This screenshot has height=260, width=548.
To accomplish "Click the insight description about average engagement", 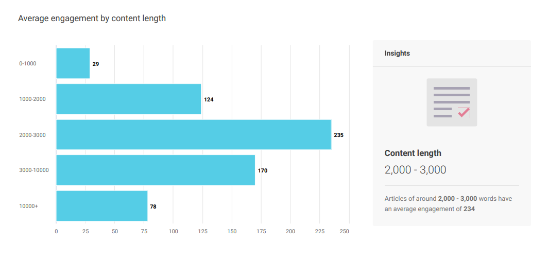I will (x=448, y=203).
